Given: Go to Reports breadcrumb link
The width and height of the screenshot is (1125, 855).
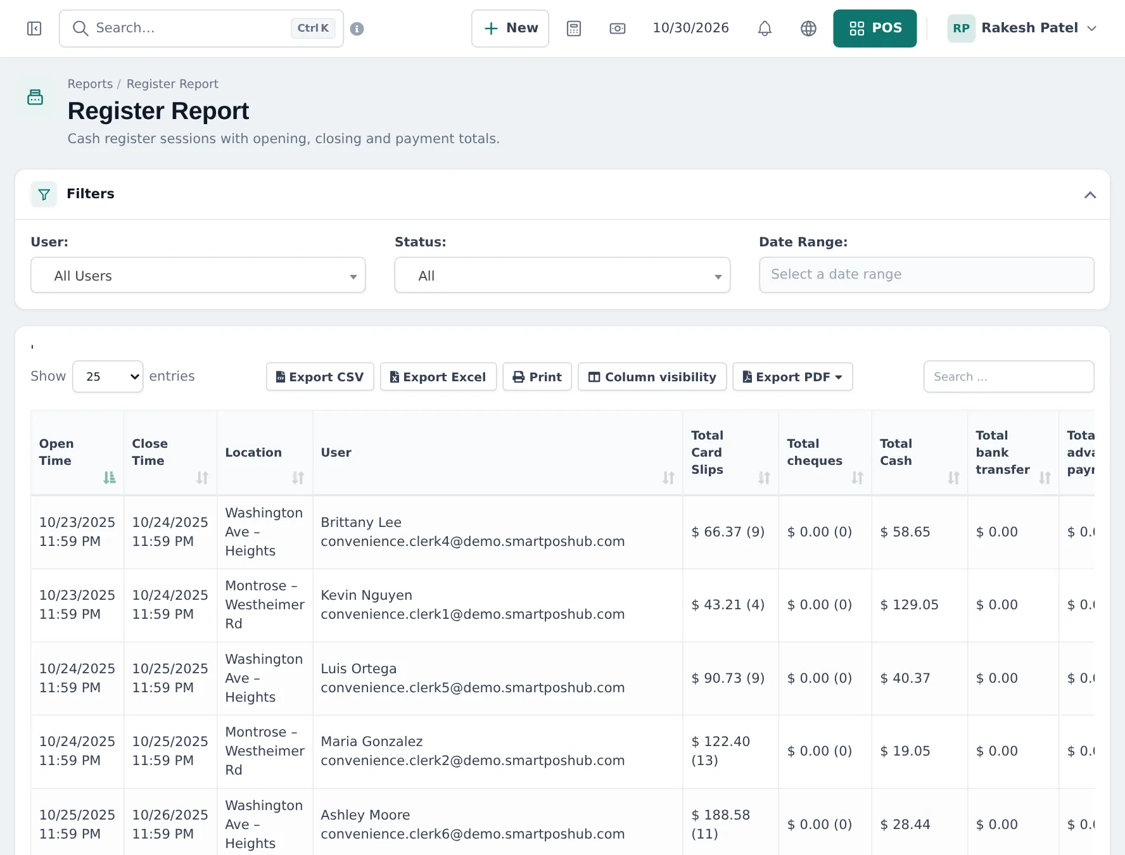Looking at the screenshot, I should click(x=90, y=84).
